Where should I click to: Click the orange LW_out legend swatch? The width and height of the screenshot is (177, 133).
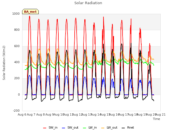103,128
